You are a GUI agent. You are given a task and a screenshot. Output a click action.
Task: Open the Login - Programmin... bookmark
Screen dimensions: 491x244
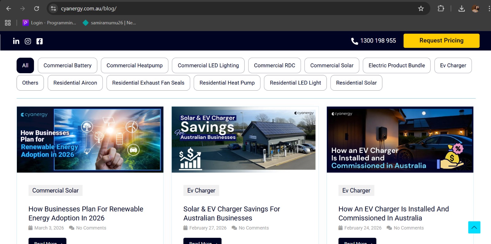point(49,23)
